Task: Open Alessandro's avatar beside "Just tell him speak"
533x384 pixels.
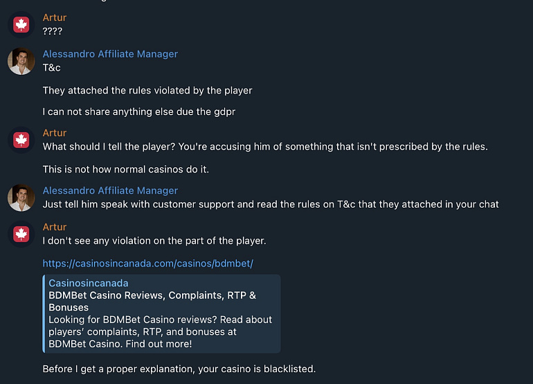Action: [x=21, y=198]
